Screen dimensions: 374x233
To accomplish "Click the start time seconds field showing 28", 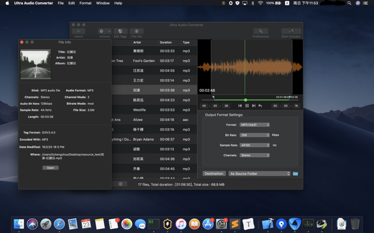I will click(226, 105).
